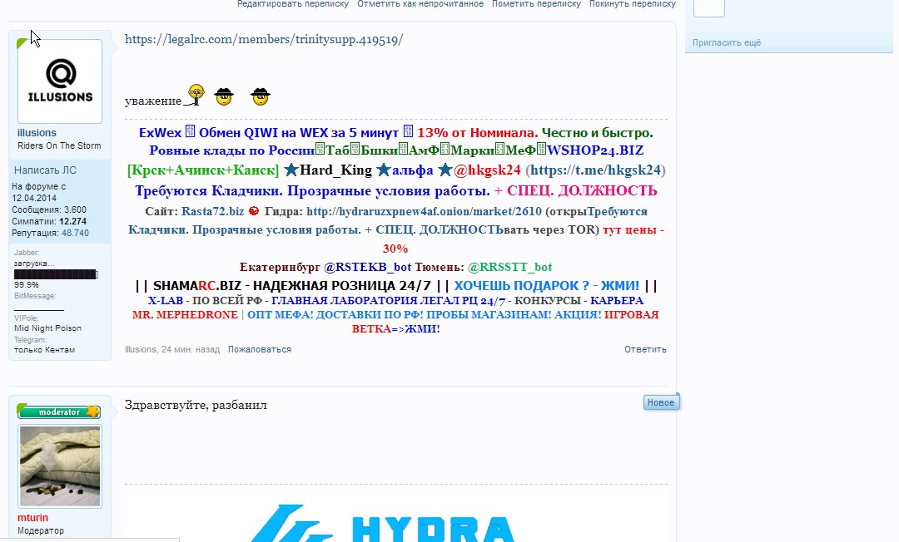Click the green moderator banner badge
The width and height of the screenshot is (899, 542).
point(59,411)
